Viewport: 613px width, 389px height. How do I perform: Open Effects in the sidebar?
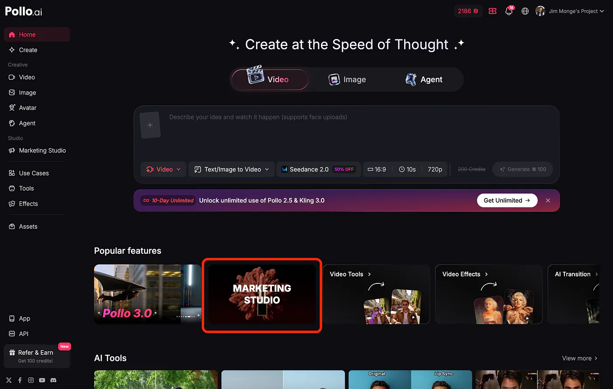click(x=37, y=204)
